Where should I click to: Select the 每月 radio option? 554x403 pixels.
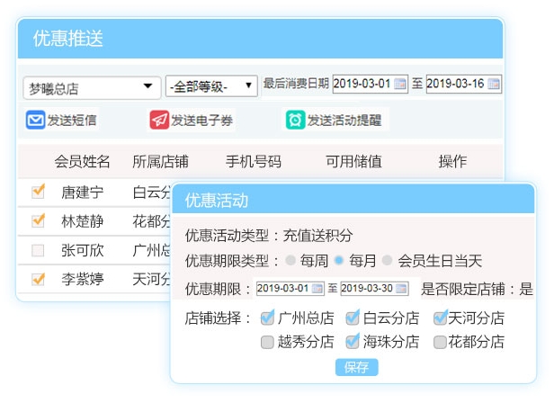click(339, 261)
